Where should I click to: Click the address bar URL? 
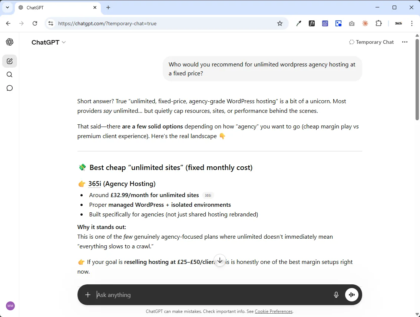tap(107, 24)
